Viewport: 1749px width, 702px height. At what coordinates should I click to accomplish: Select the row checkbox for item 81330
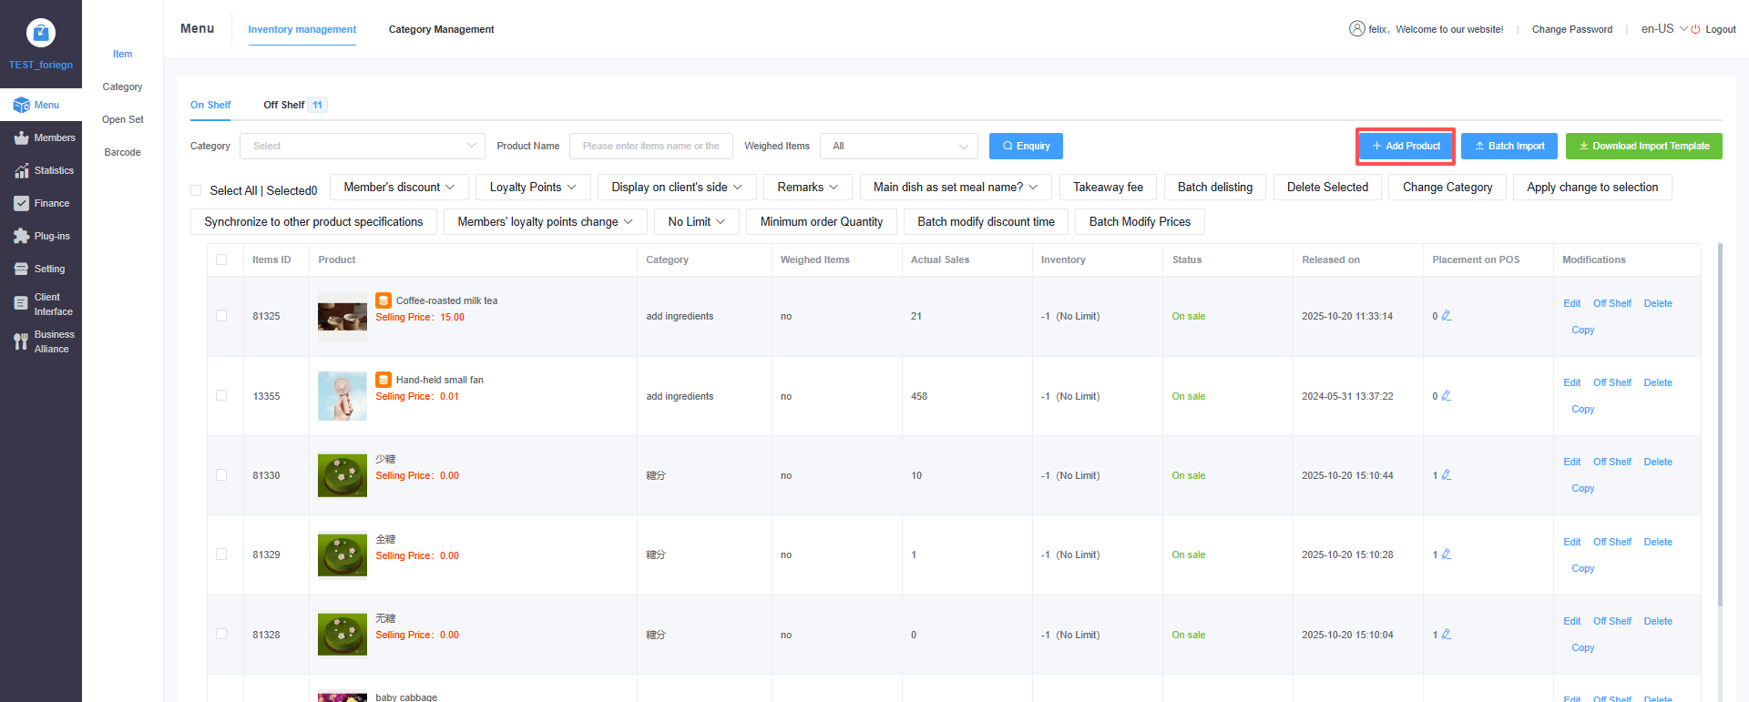click(221, 474)
